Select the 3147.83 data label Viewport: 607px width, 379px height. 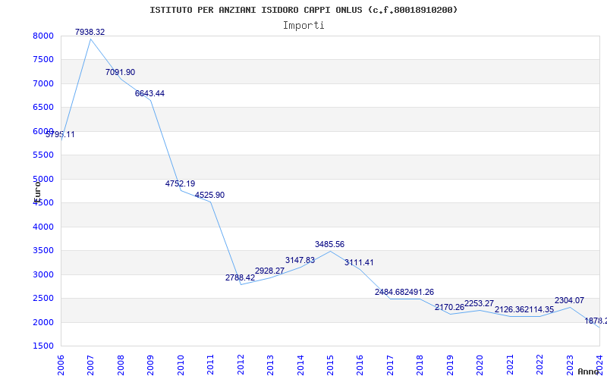(300, 260)
